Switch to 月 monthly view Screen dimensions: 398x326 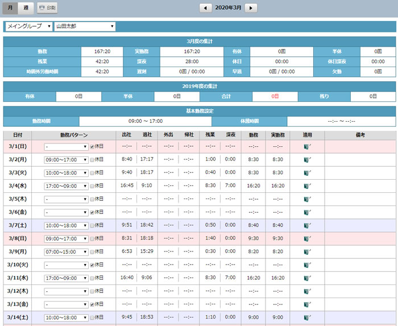coord(10,8)
